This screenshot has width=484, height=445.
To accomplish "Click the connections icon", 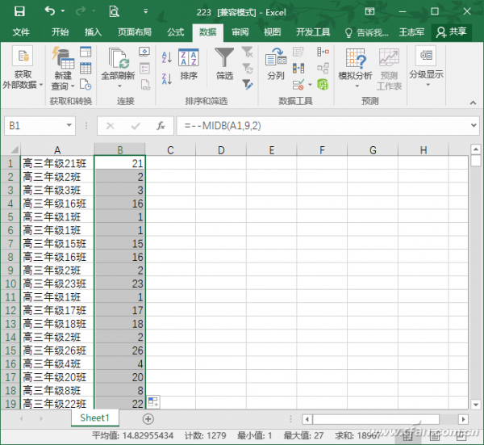I will pyautogui.click(x=144, y=52).
